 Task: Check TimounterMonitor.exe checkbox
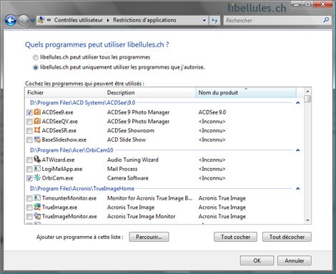[x=29, y=198]
